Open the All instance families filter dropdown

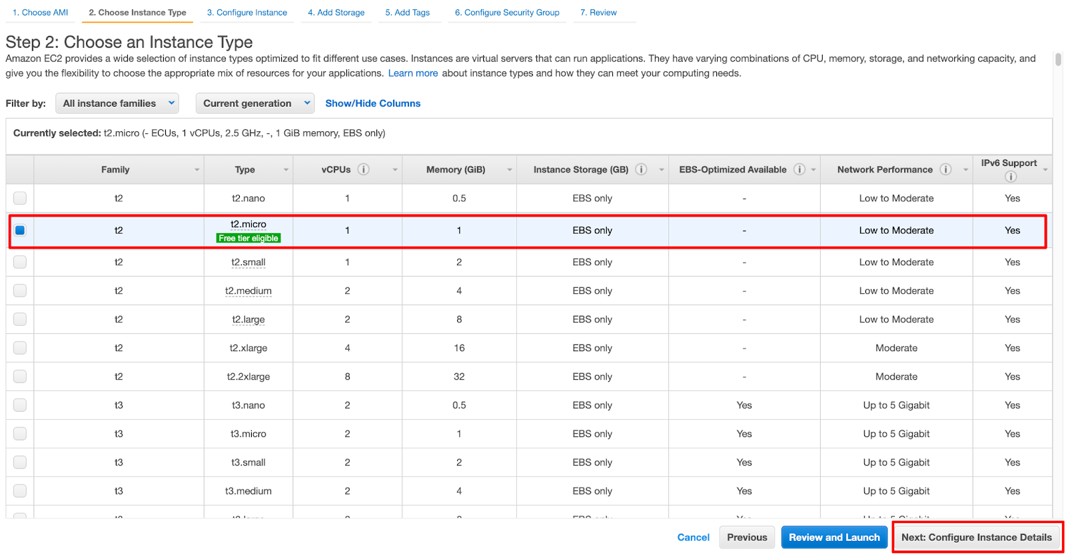117,103
